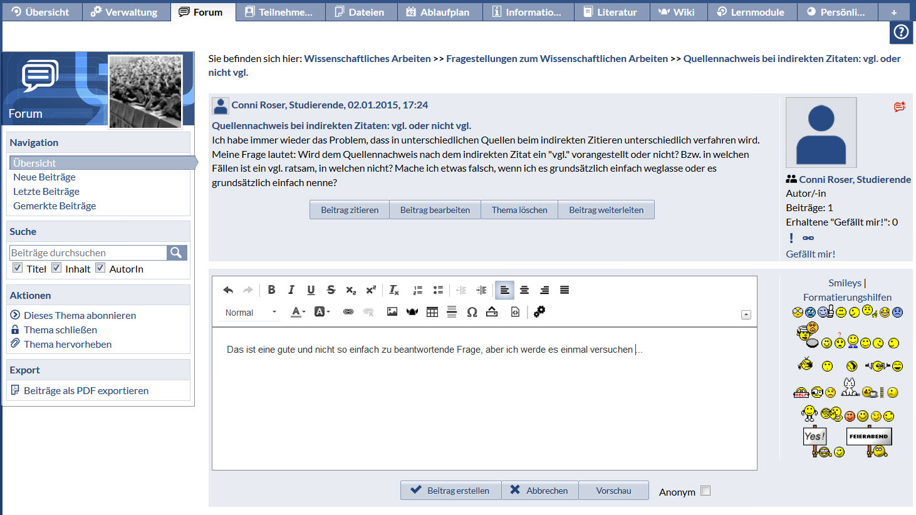This screenshot has height=515, width=916.
Task: Toggle bold formatting in the editor
Action: 271,290
